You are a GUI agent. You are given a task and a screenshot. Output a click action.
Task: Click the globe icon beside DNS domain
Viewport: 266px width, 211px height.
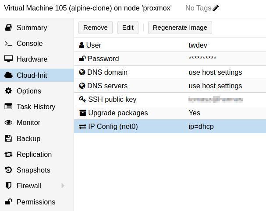pyautogui.click(x=82, y=72)
